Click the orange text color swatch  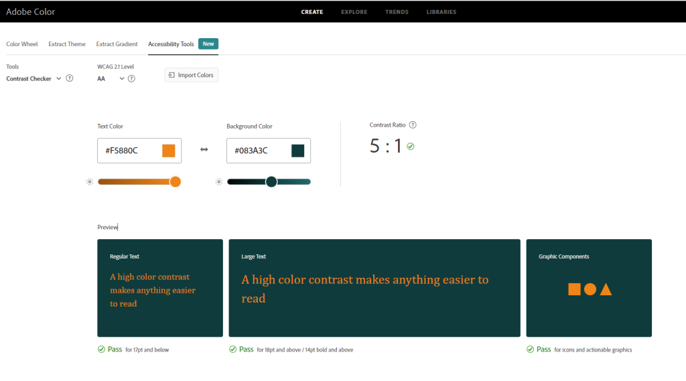point(169,151)
